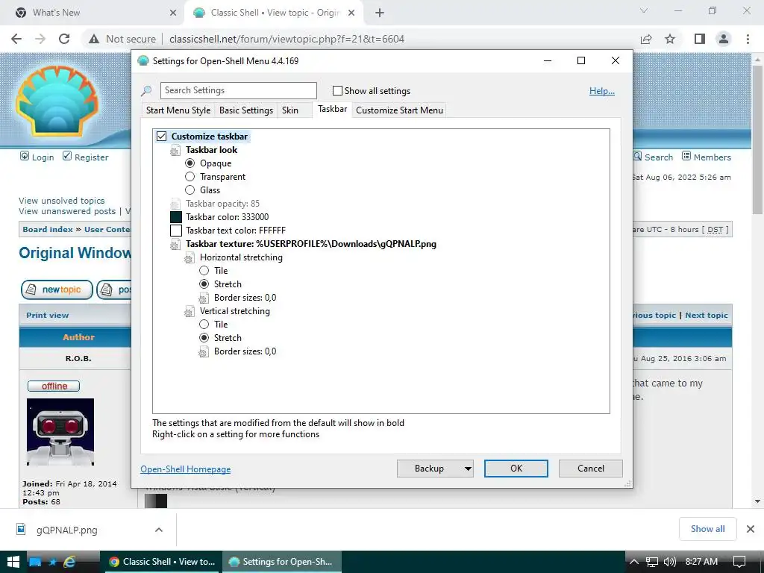Select the Glass taskbar look
The image size is (764, 573).
click(x=190, y=190)
